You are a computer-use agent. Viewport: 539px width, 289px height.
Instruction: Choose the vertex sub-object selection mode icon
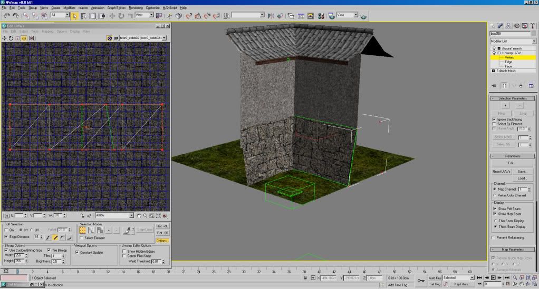pyautogui.click(x=83, y=230)
